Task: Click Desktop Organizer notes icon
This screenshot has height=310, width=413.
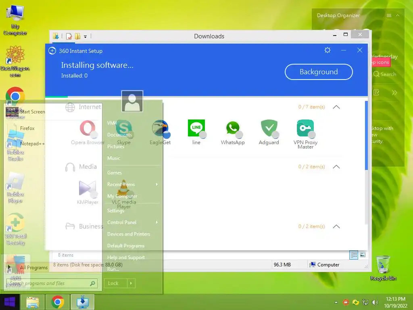Action: point(376,92)
